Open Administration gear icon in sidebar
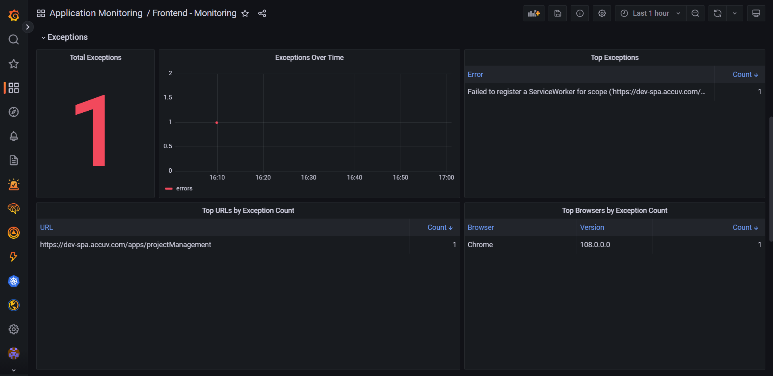Viewport: 773px width, 376px height. (14, 329)
